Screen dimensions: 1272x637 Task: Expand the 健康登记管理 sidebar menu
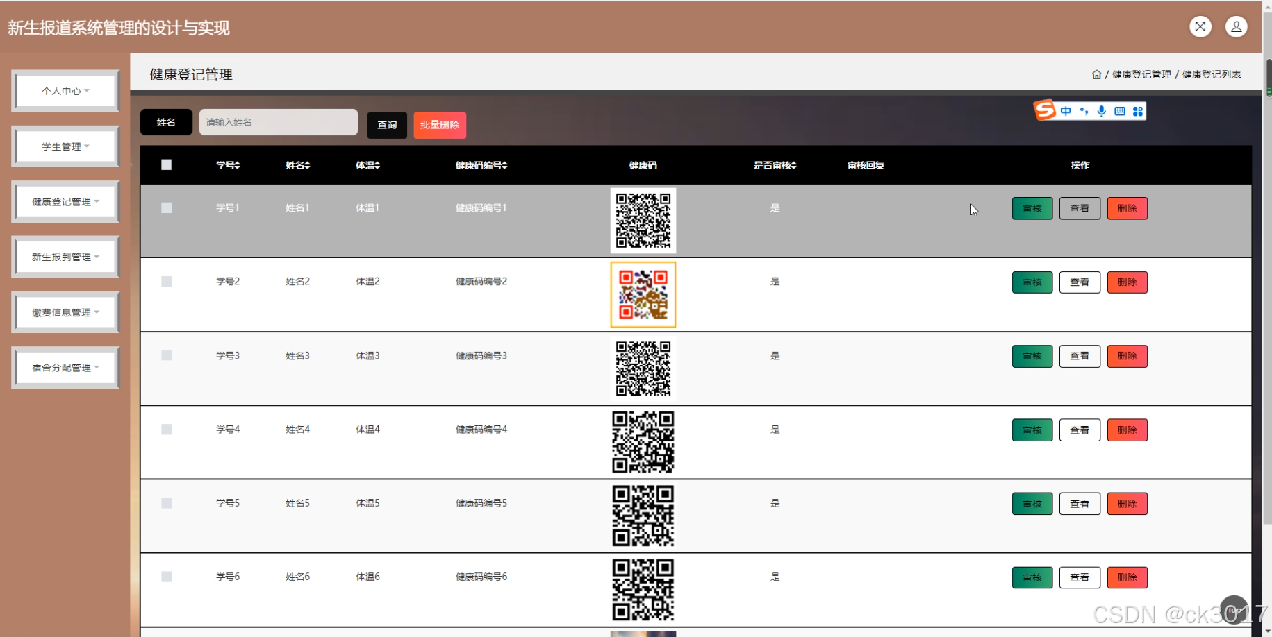65,202
